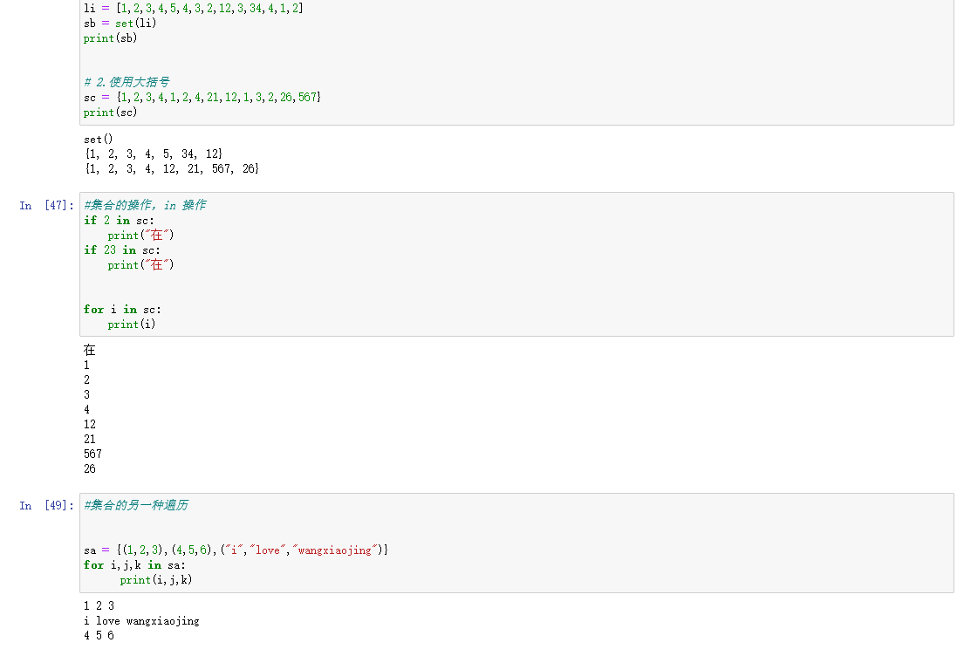The image size is (964, 656).
Task: Click the 'for i in sc:' loop line
Action: 122,310
